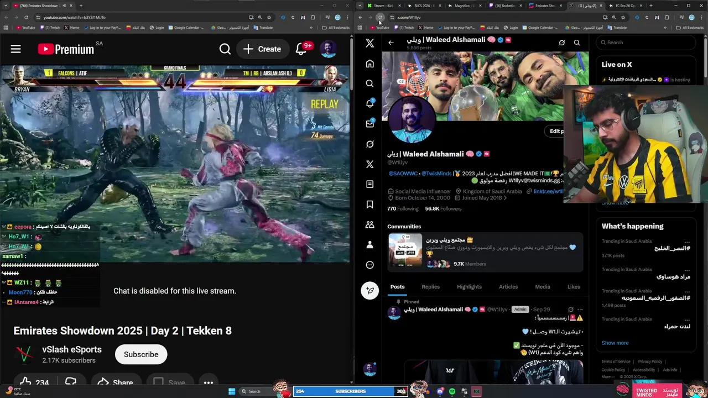Screen dimensions: 708x398
Task: Open vSlash eSports channel name link
Action: [72, 349]
